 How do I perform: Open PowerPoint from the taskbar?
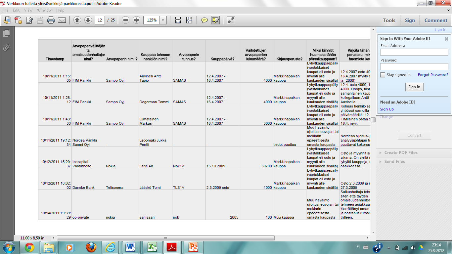tap(193, 247)
